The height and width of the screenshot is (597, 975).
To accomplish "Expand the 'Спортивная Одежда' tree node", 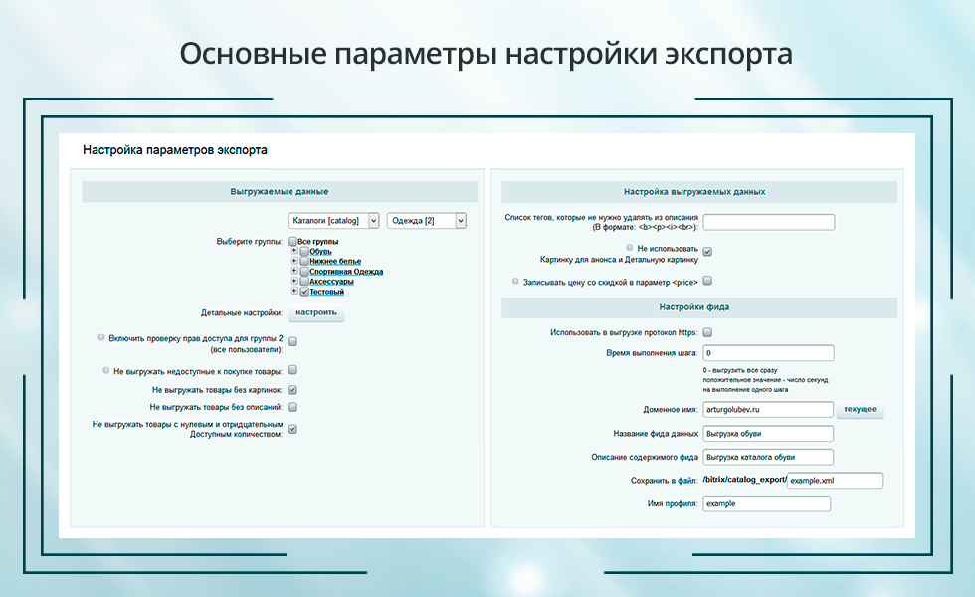I will pos(294,271).
